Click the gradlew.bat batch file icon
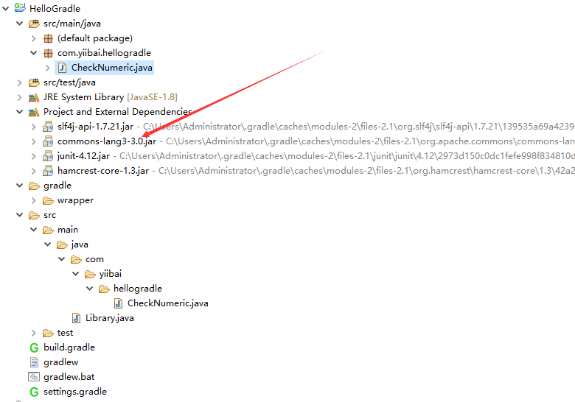This screenshot has width=575, height=402. point(34,377)
